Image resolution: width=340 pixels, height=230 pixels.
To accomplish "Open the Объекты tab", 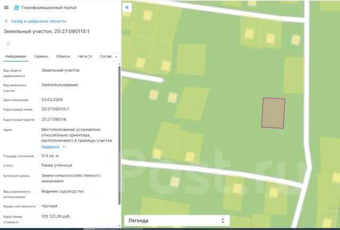I will coord(63,57).
